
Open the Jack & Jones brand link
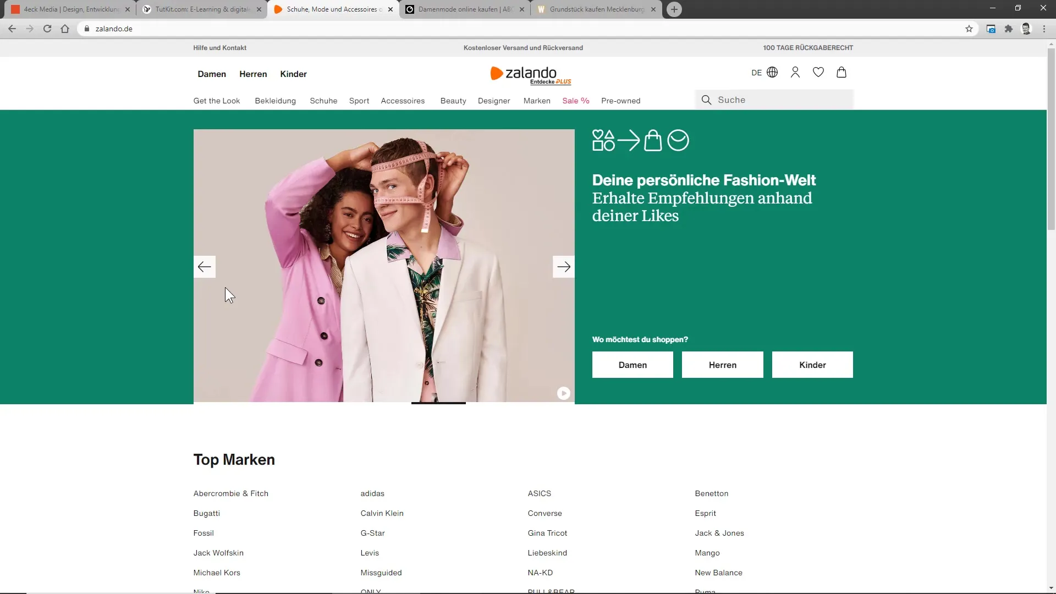coord(719,533)
